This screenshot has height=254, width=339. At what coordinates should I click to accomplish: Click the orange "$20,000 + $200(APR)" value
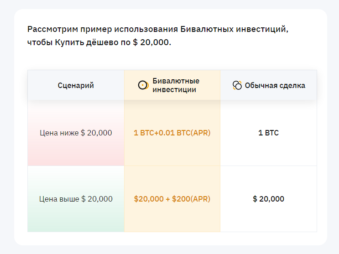[x=172, y=199]
